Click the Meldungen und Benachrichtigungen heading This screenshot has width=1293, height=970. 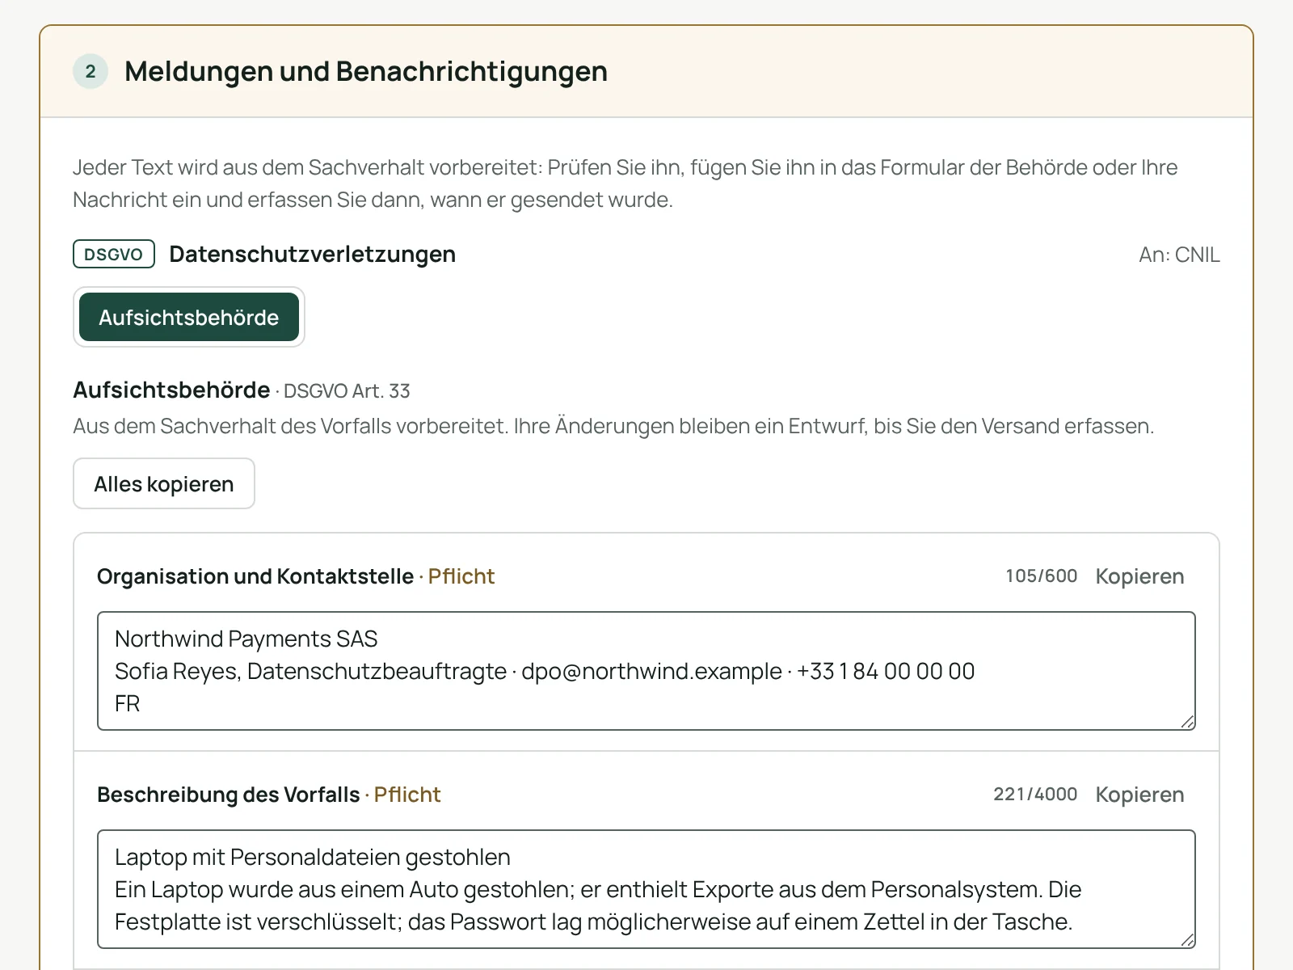[366, 71]
